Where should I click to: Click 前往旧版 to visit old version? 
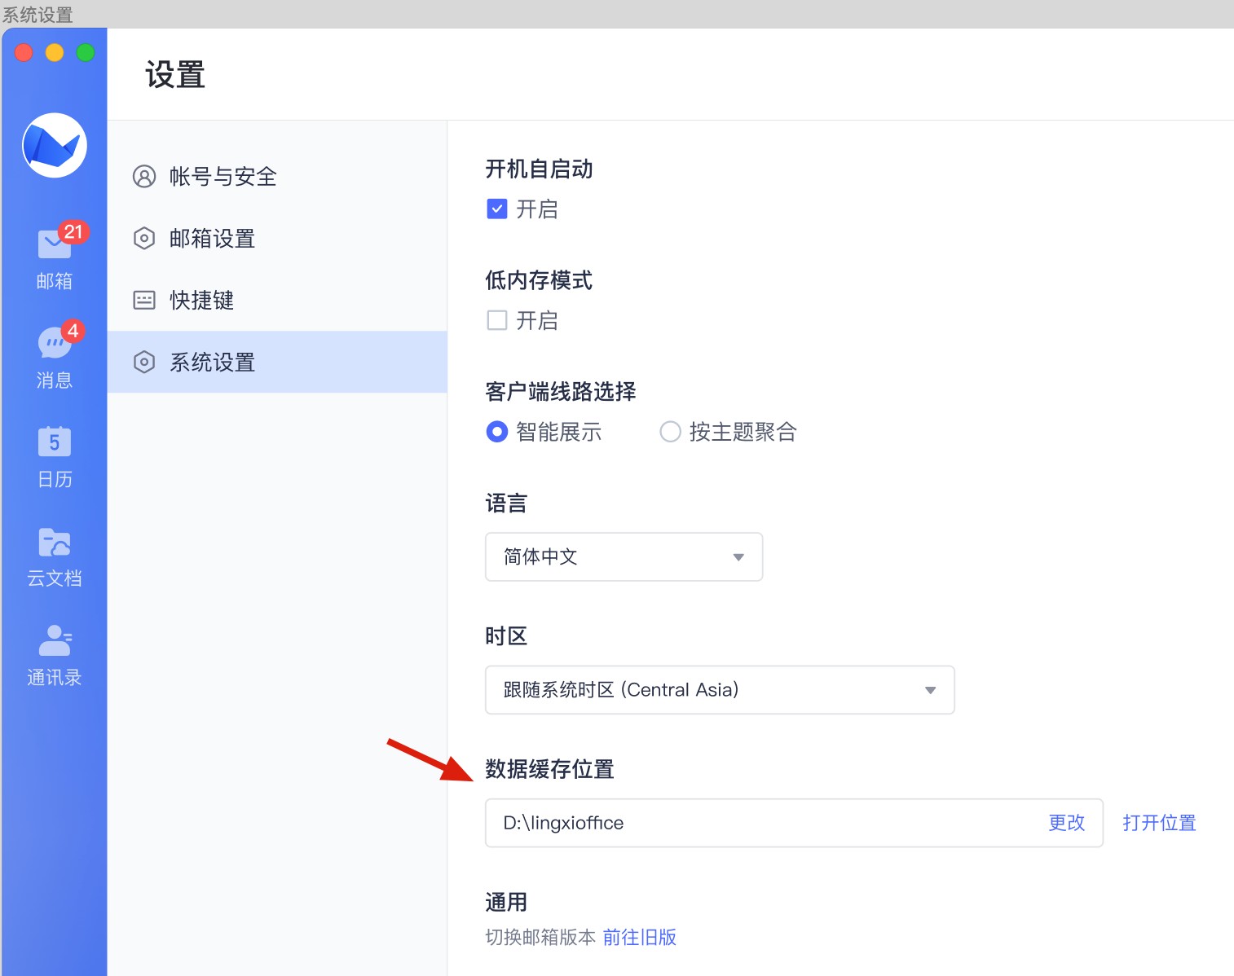(639, 937)
